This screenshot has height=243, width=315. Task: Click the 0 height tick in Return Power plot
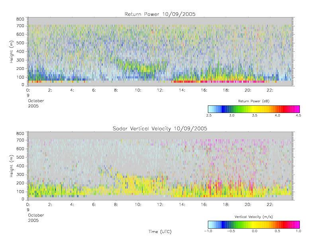[x=23, y=85]
